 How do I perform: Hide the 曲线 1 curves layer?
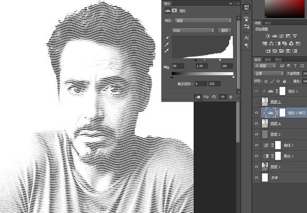(x=257, y=145)
